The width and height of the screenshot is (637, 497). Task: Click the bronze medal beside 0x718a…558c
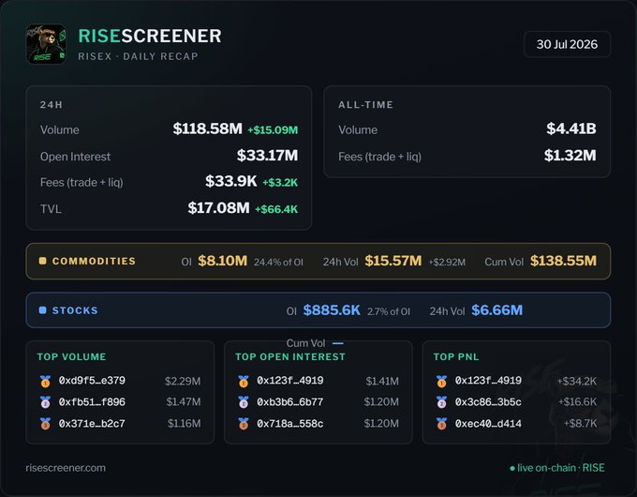click(x=244, y=424)
